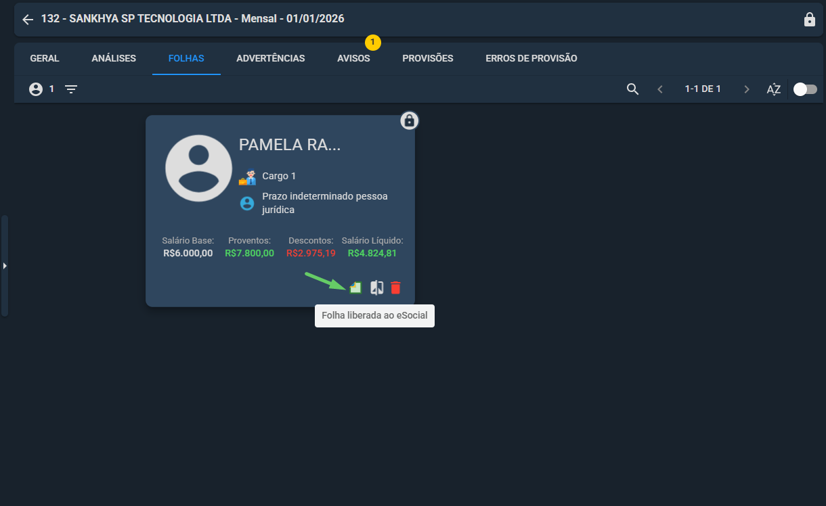Click the lock badge on Pamela's card
The height and width of the screenshot is (506, 826).
pos(409,120)
